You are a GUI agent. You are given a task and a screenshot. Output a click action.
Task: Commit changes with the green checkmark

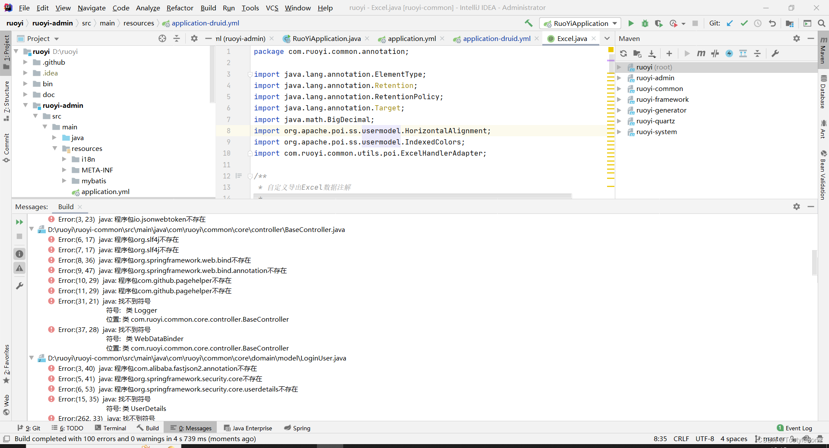tap(744, 23)
